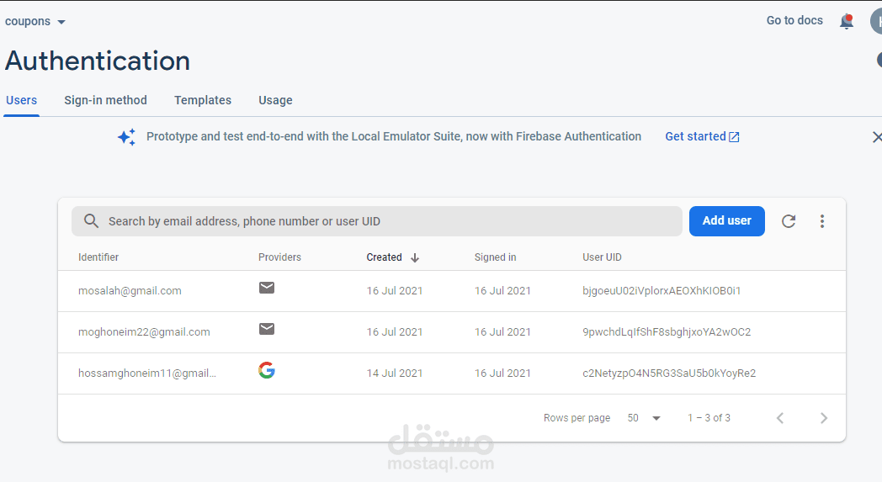Focus the user search input field
The height and width of the screenshot is (482, 882).
(x=387, y=221)
